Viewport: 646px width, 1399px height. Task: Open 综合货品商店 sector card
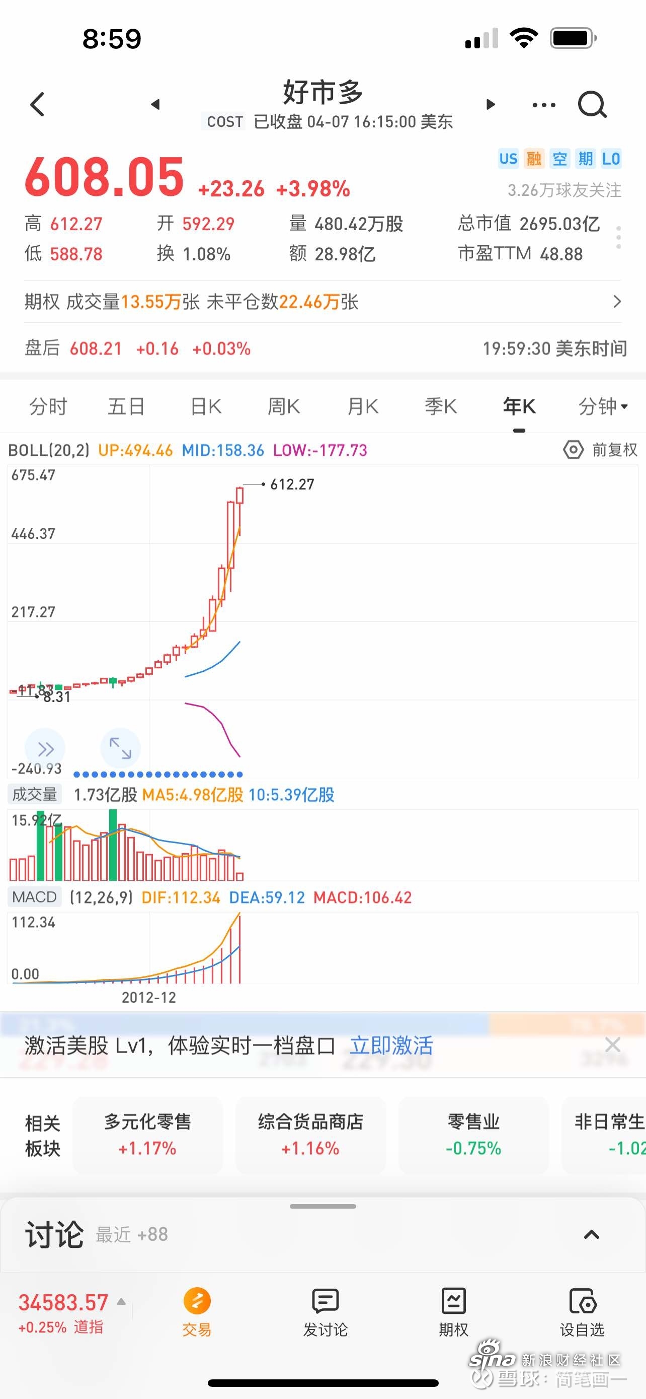310,1135
